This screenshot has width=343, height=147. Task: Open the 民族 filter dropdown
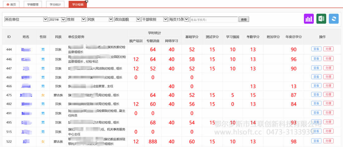(100, 19)
